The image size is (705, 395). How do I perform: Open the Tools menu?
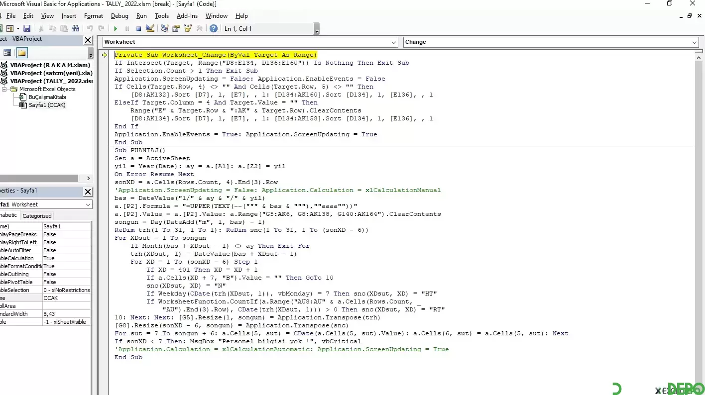tap(162, 16)
